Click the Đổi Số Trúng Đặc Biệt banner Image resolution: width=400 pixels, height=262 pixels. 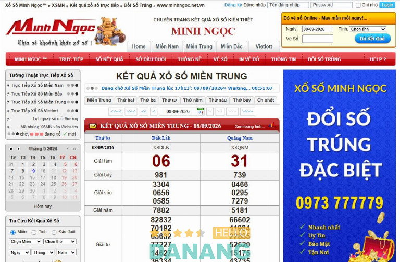tap(340, 166)
